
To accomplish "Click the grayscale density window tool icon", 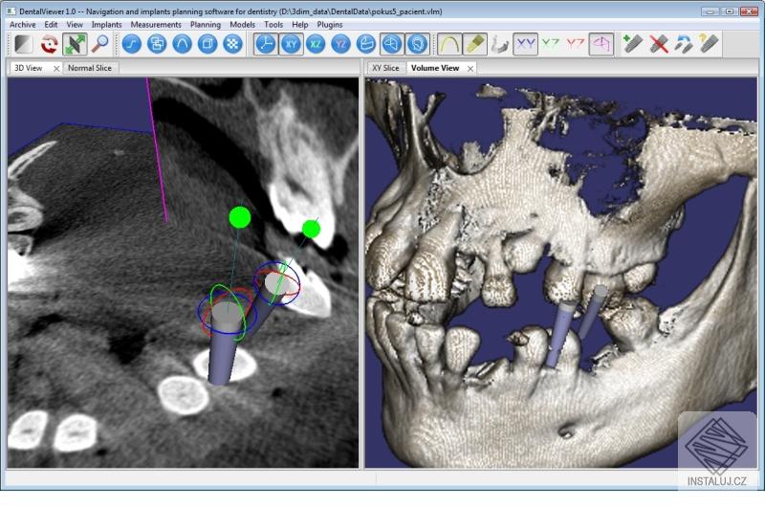I will pos(23,44).
